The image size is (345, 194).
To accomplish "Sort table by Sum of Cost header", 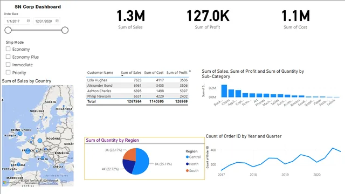I will [154, 72].
